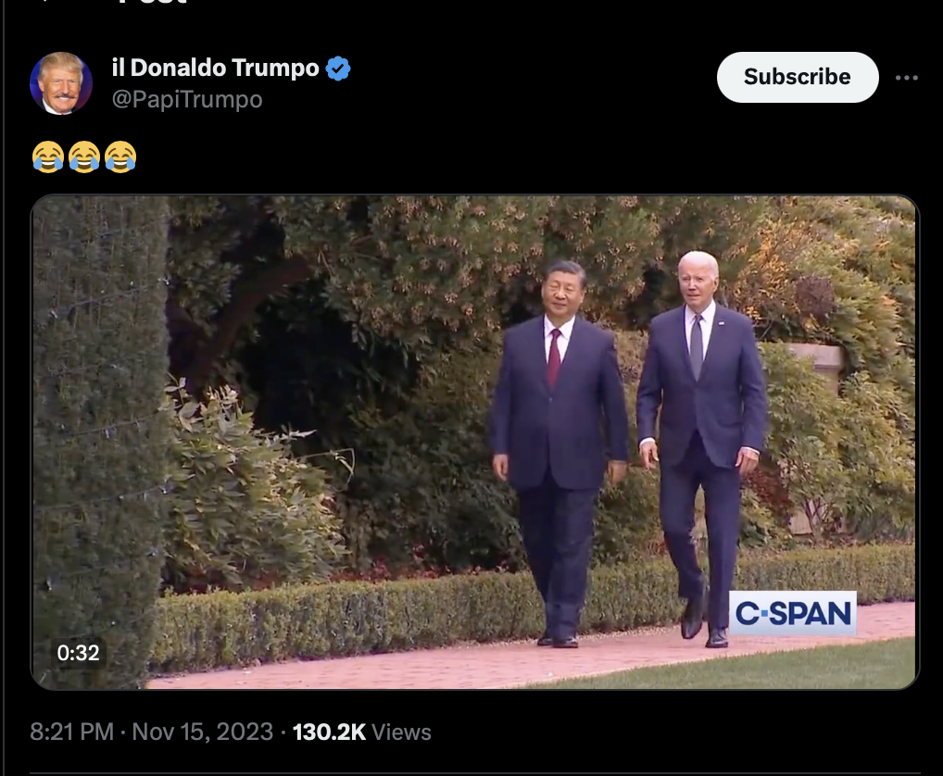The image size is (943, 776).
Task: Subscribe to this account
Action: [x=798, y=77]
